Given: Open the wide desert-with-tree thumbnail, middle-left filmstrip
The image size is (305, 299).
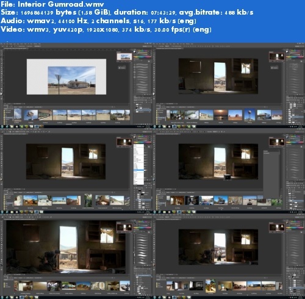Looking at the screenshot, I should click(x=59, y=200).
